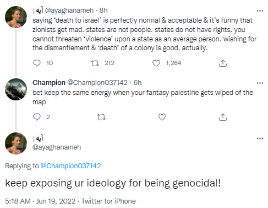Reply to Champion's tweet with 2 replies
268x208 pixels.
tap(37, 117)
